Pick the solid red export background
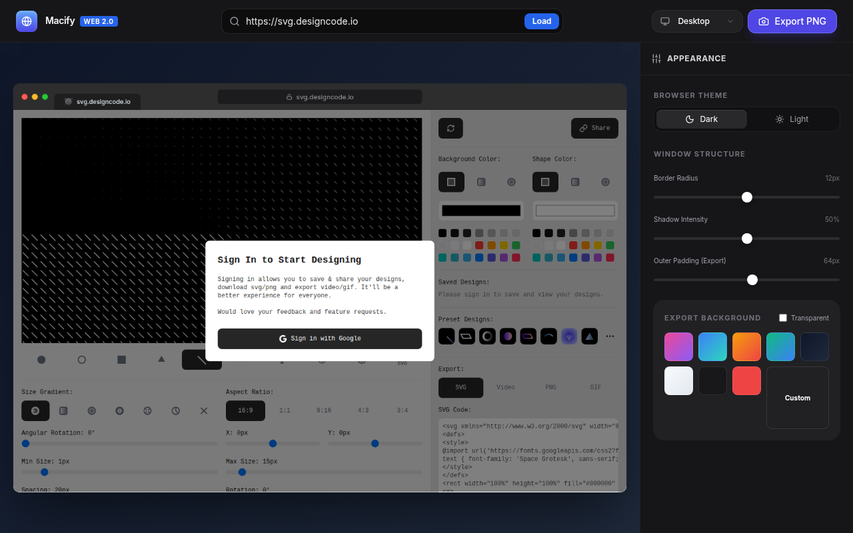 pyautogui.click(x=746, y=380)
